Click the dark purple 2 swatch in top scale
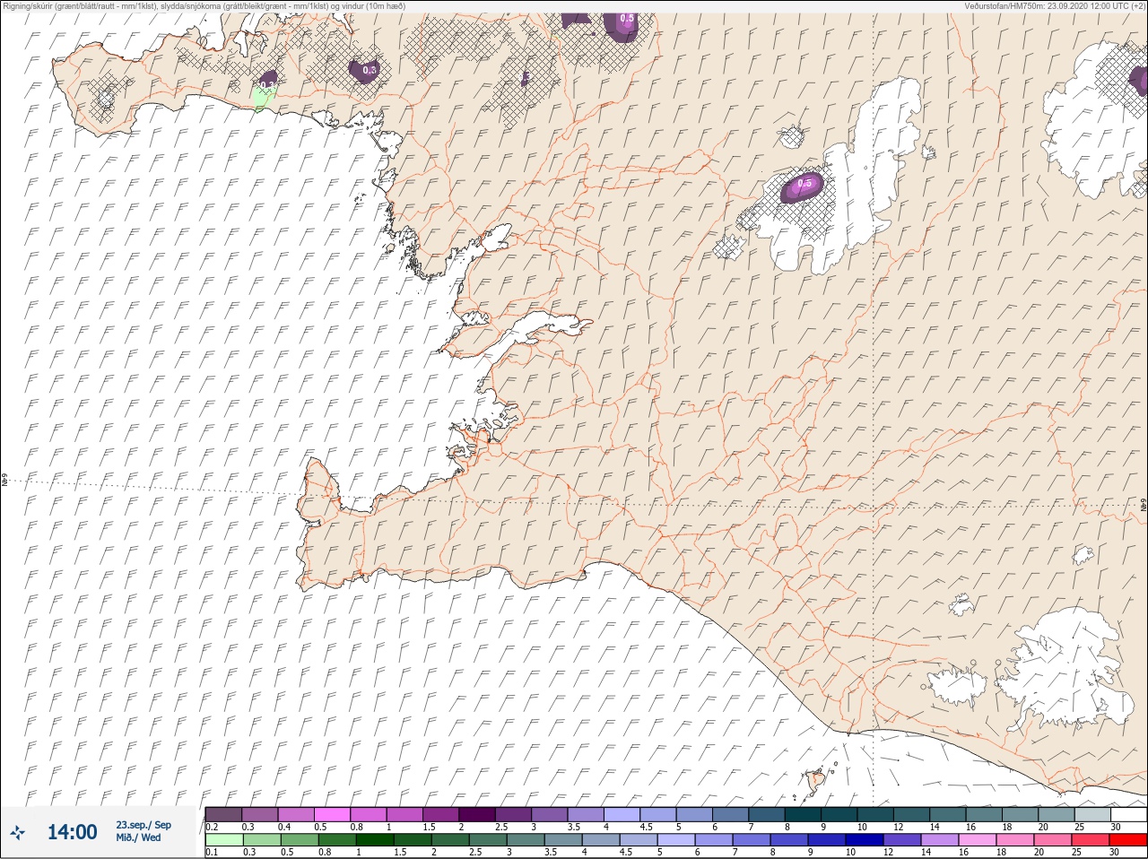This screenshot has height=859, width=1148. point(477,814)
